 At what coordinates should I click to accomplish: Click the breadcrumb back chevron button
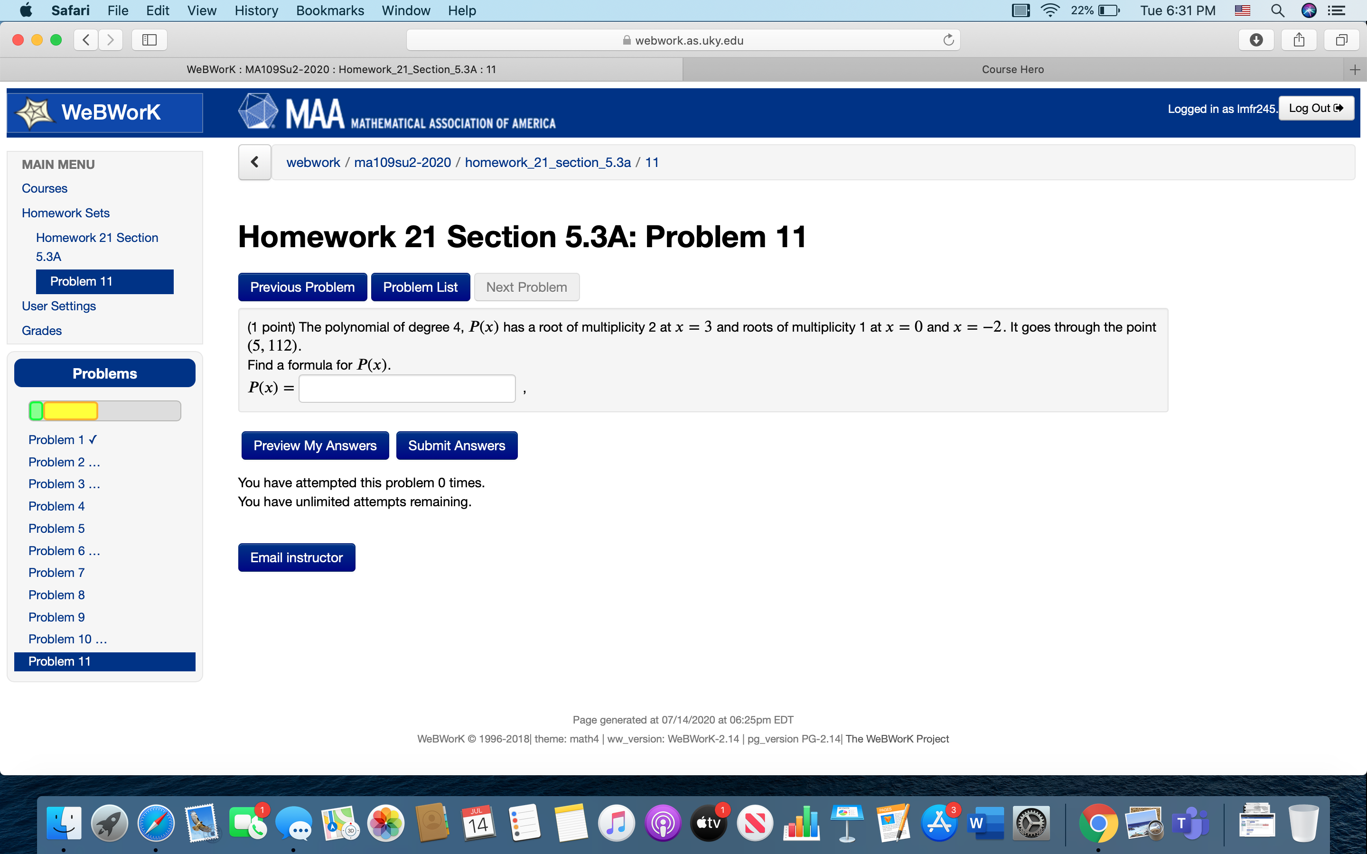point(255,163)
